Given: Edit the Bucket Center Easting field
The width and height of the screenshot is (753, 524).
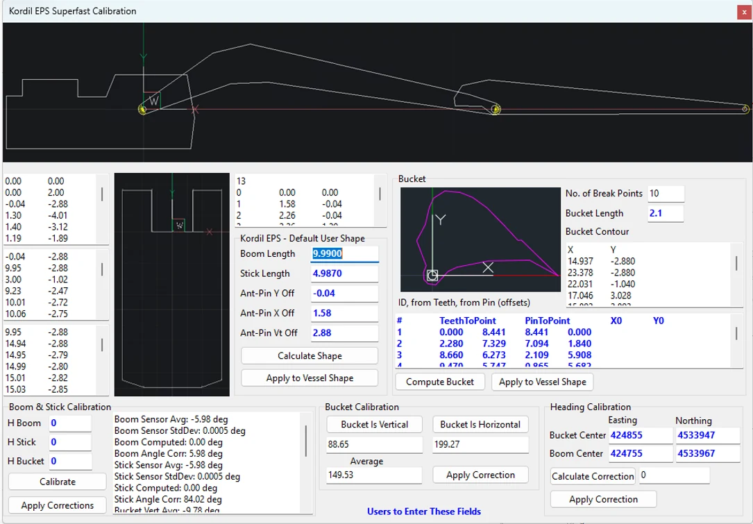Looking at the screenshot, I should pos(641,436).
